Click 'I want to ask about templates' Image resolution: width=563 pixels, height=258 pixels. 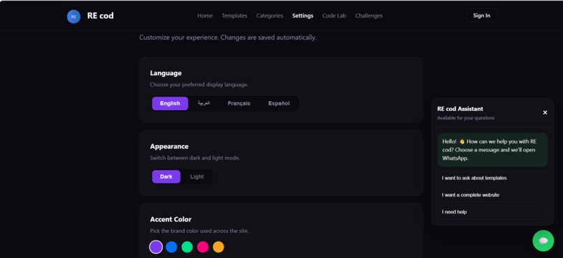(x=492, y=178)
